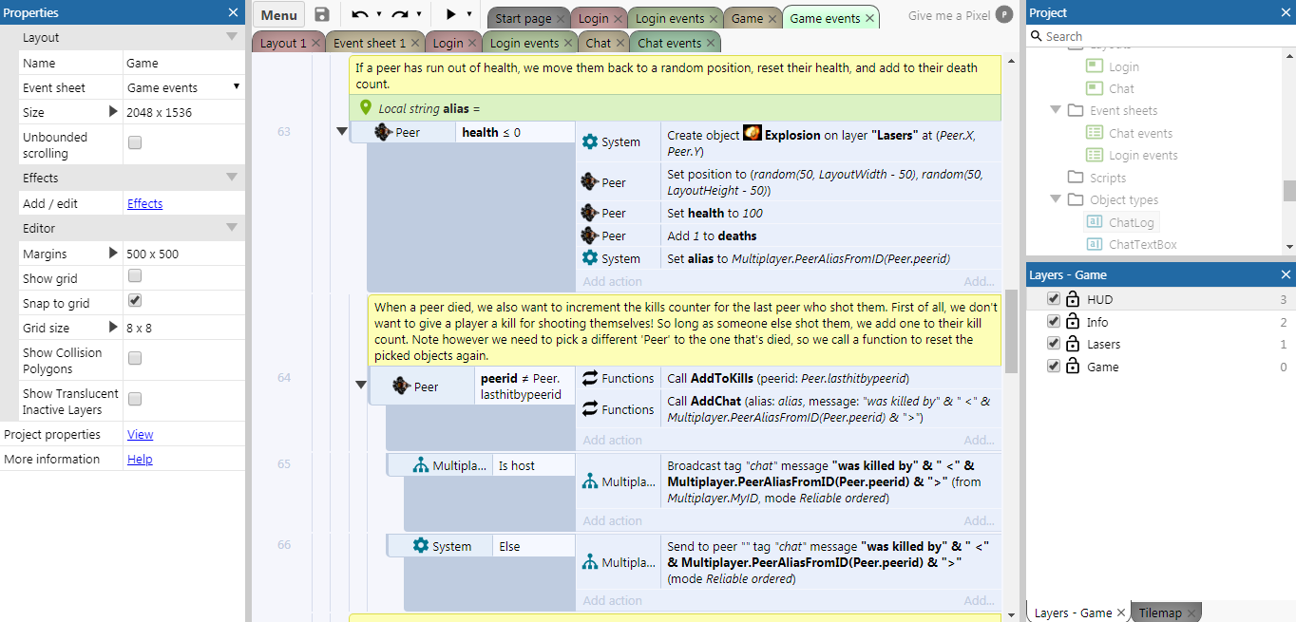Click the layout Name field showing Game
1296x622 pixels.
click(x=183, y=63)
